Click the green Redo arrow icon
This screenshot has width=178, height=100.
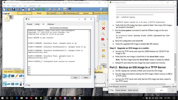(43, 9)
